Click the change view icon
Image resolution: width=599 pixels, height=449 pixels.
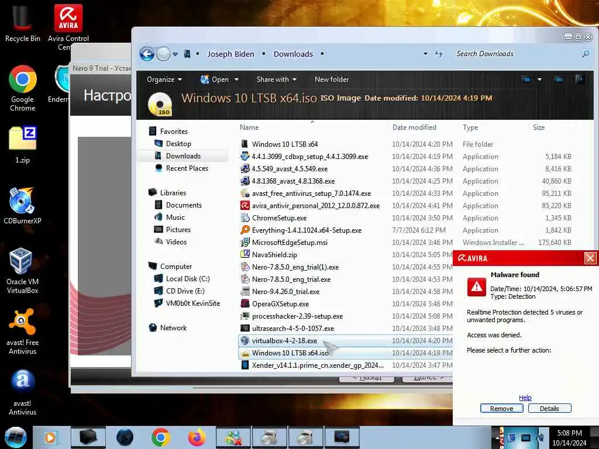[x=527, y=80]
